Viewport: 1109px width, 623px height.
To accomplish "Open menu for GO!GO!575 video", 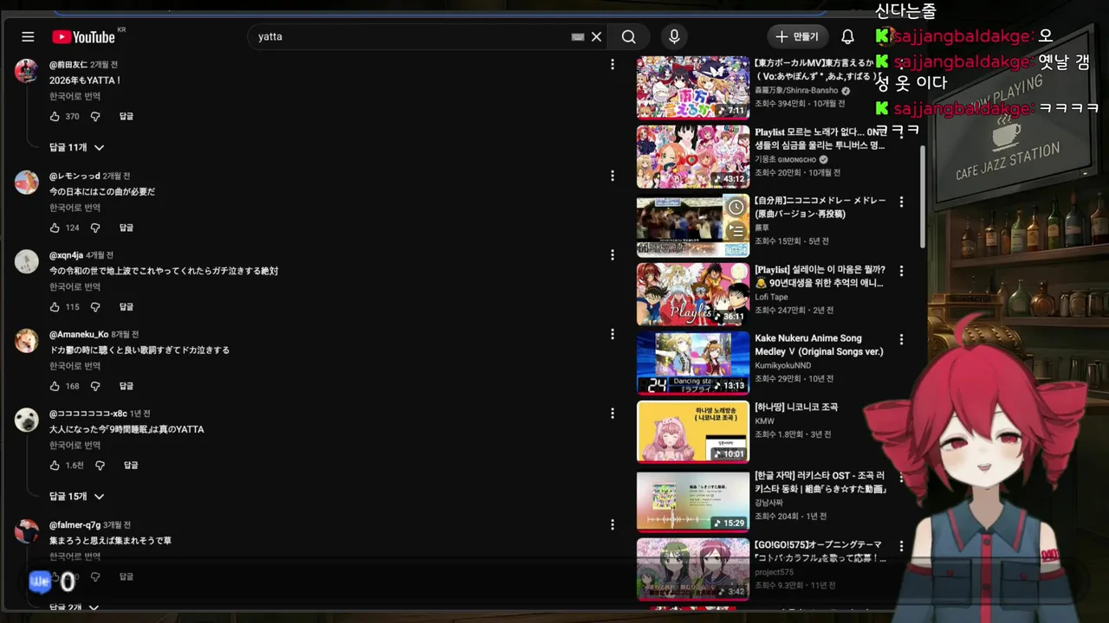I will pyautogui.click(x=901, y=546).
